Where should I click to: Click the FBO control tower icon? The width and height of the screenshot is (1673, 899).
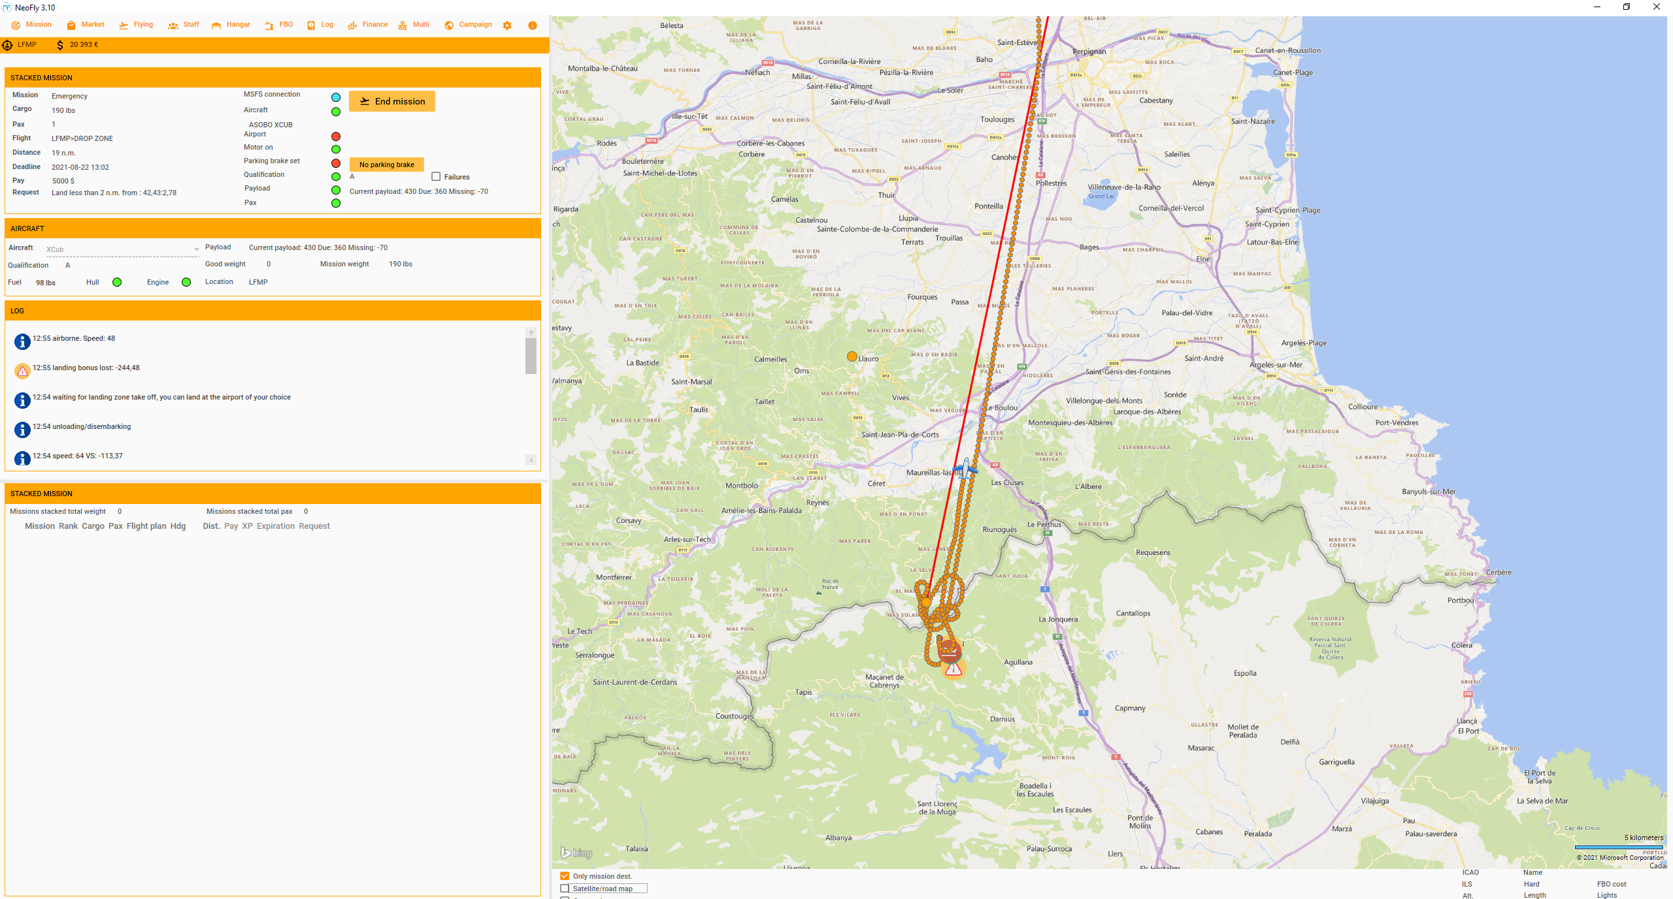[x=269, y=25]
